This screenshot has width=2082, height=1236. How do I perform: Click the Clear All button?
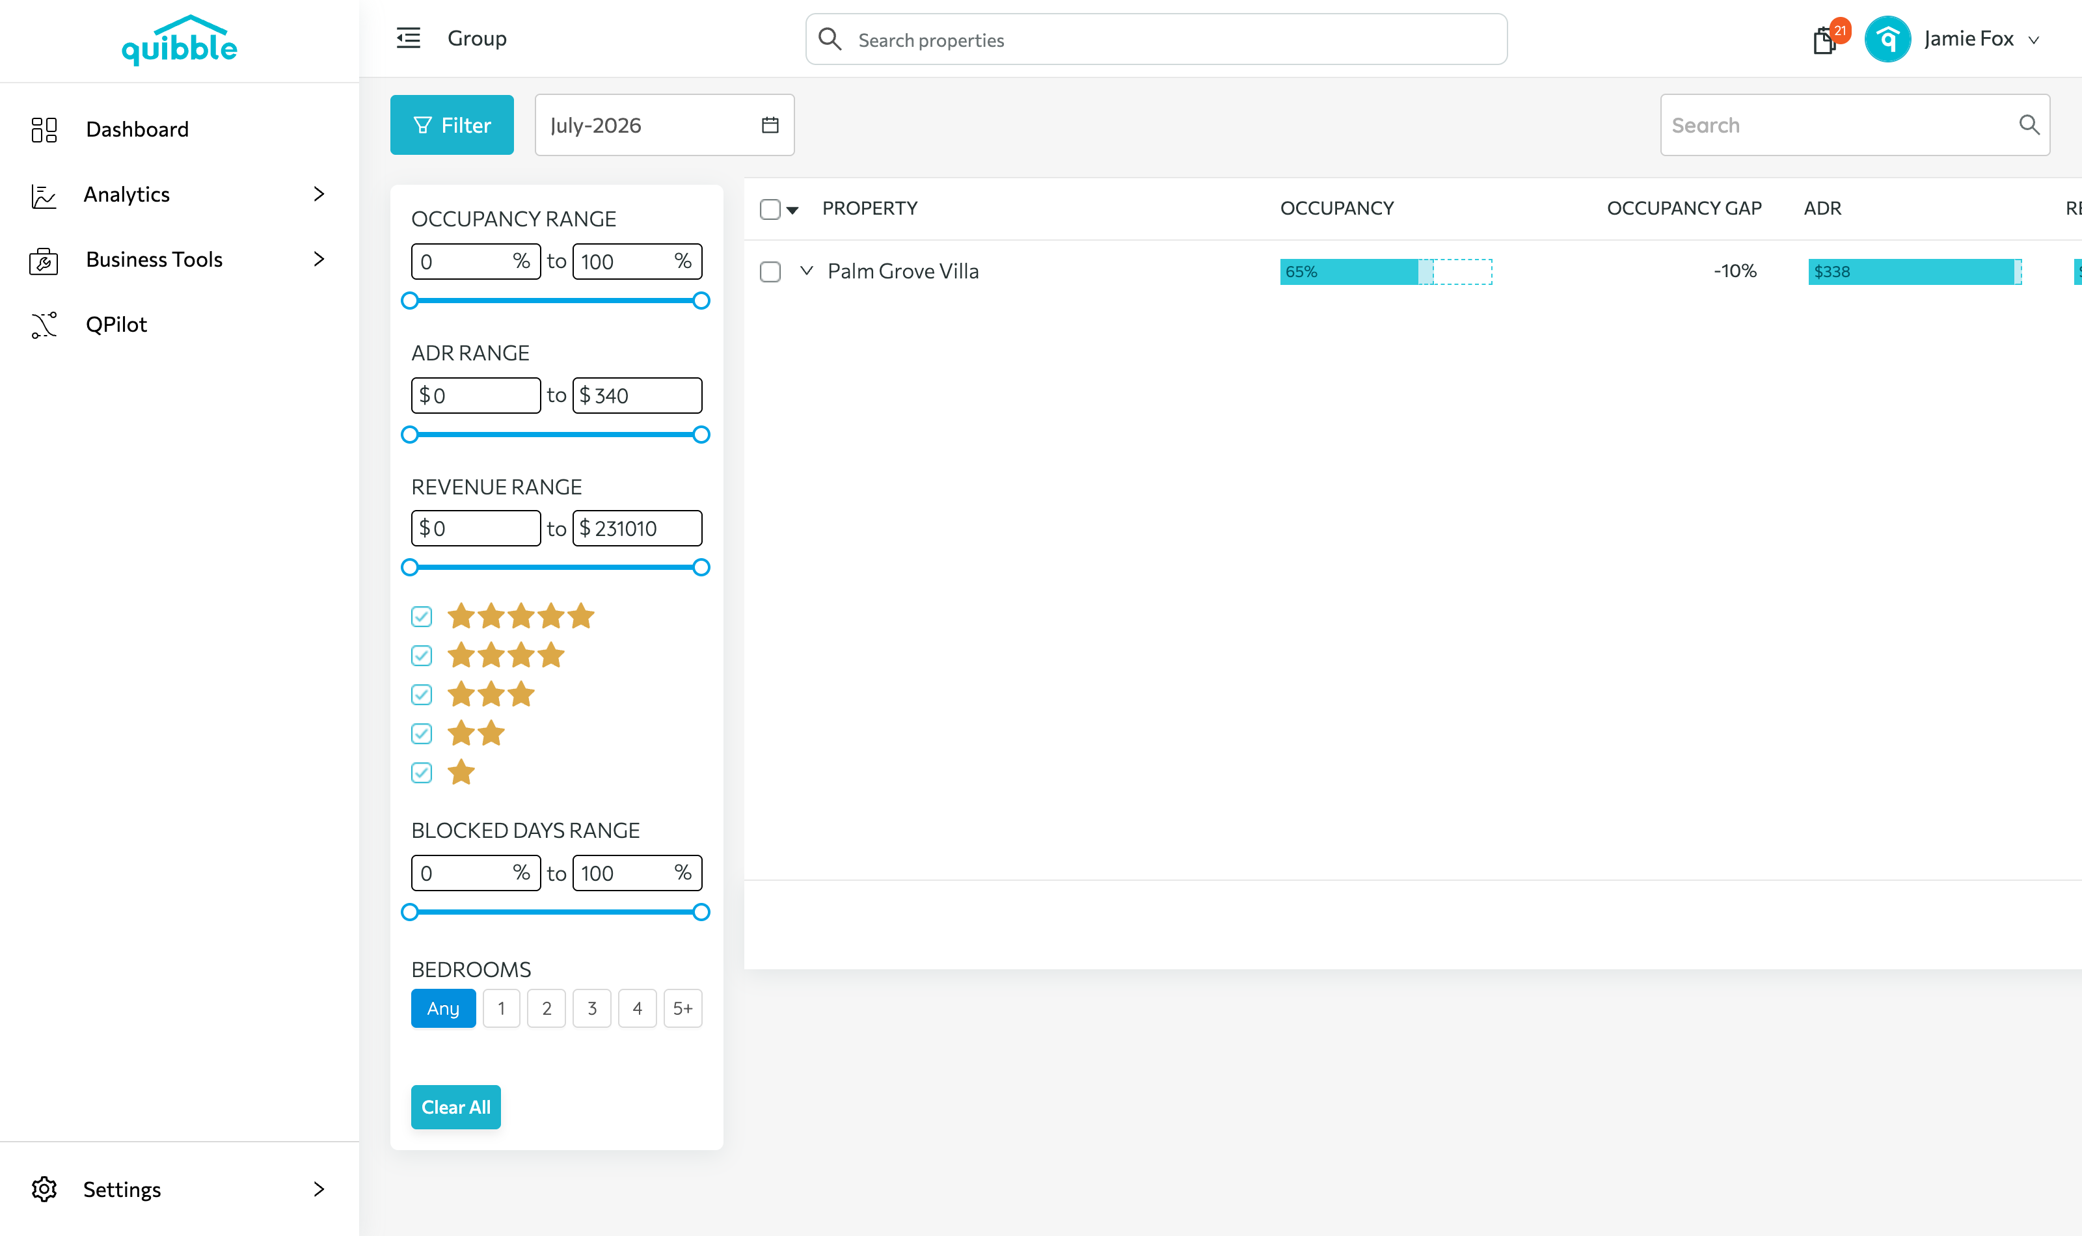point(455,1107)
